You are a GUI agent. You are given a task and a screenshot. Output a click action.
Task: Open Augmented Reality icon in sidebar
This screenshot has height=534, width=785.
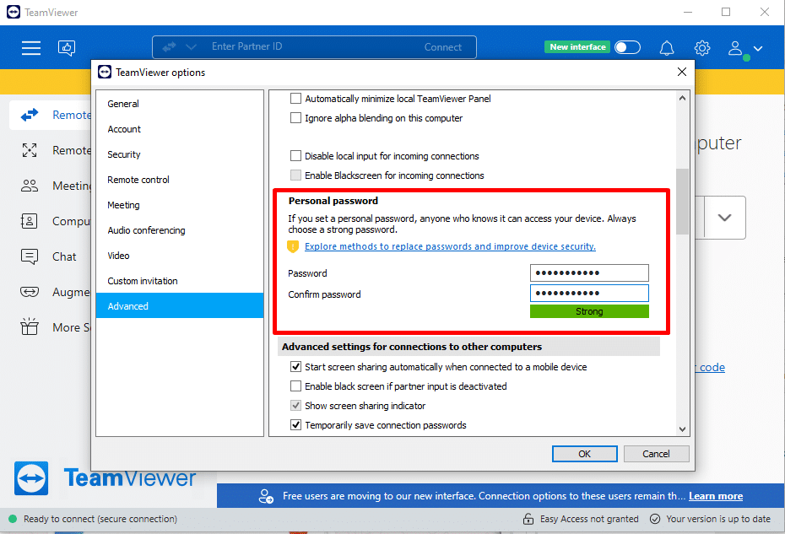click(30, 292)
